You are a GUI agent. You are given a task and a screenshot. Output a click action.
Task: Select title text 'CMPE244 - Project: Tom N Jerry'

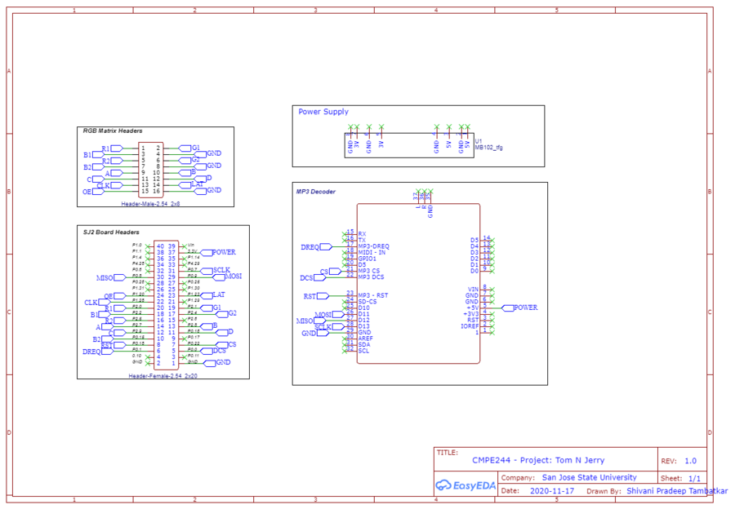click(538, 460)
